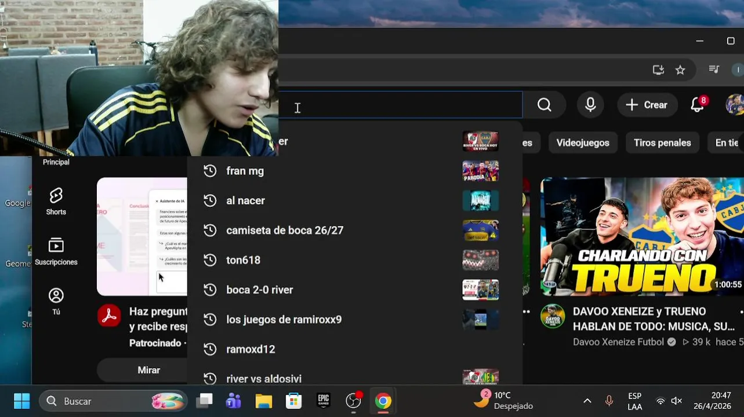The image size is (744, 417).
Task: Select the Videojuegos filter chip
Action: click(x=583, y=142)
